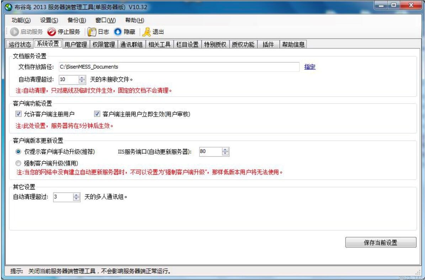Hide the window with 隐藏 icon
This screenshot has width=425, height=280.
(118, 32)
